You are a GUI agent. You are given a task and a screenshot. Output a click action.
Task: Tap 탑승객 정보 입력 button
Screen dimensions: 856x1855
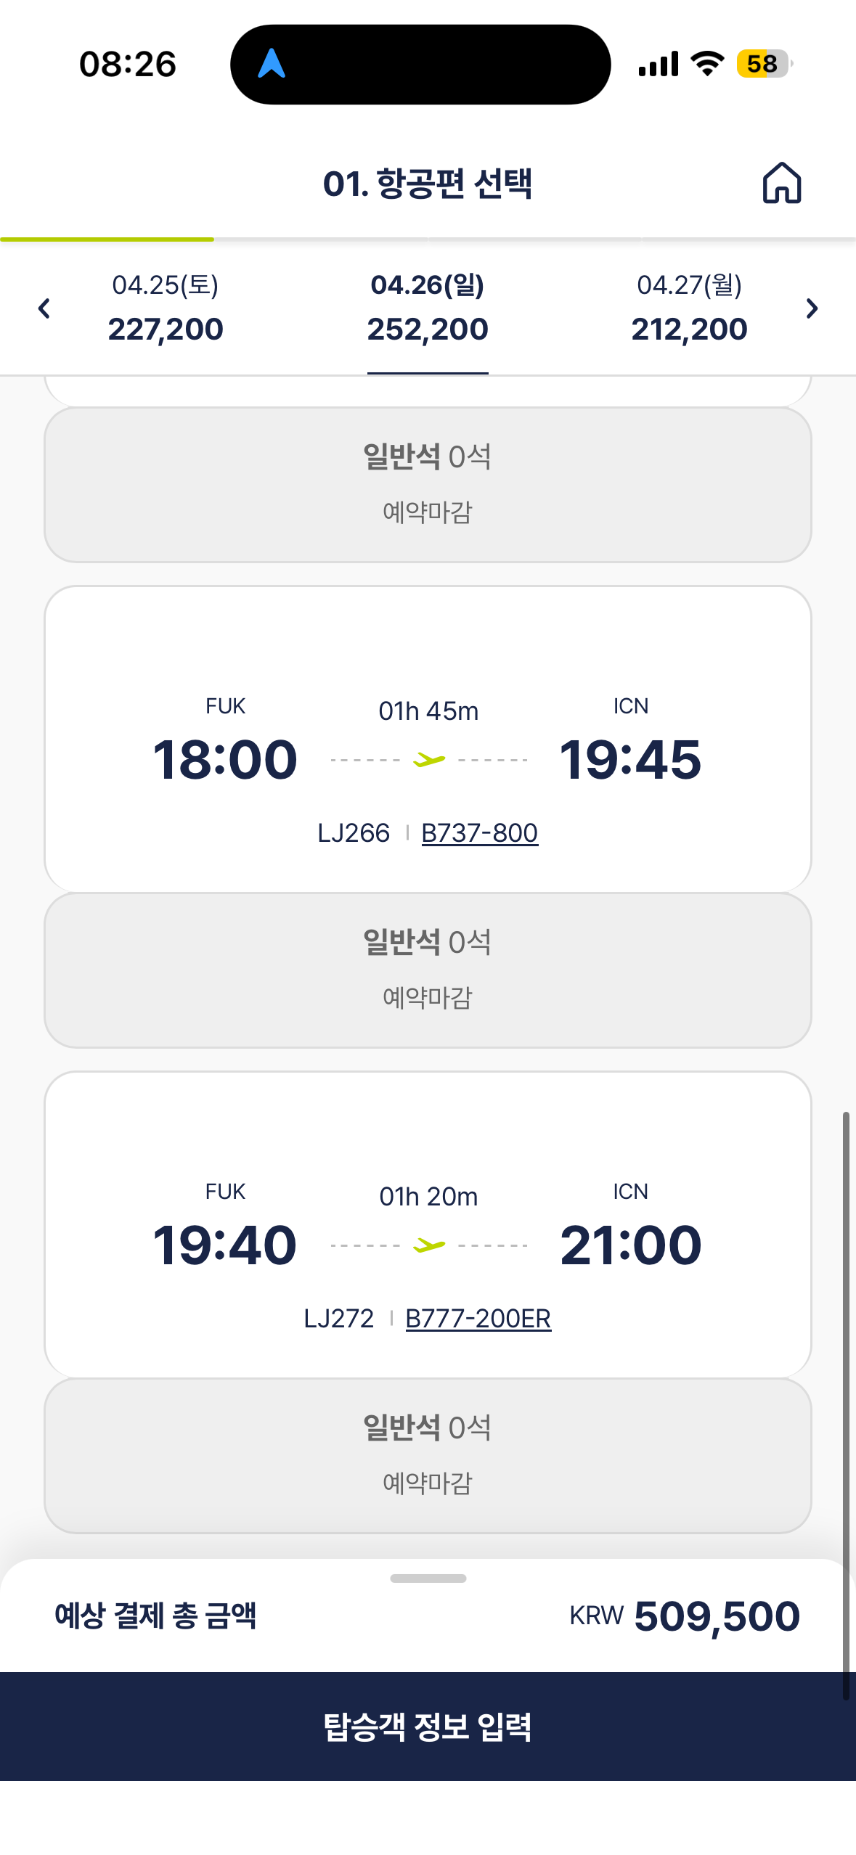click(x=428, y=1726)
